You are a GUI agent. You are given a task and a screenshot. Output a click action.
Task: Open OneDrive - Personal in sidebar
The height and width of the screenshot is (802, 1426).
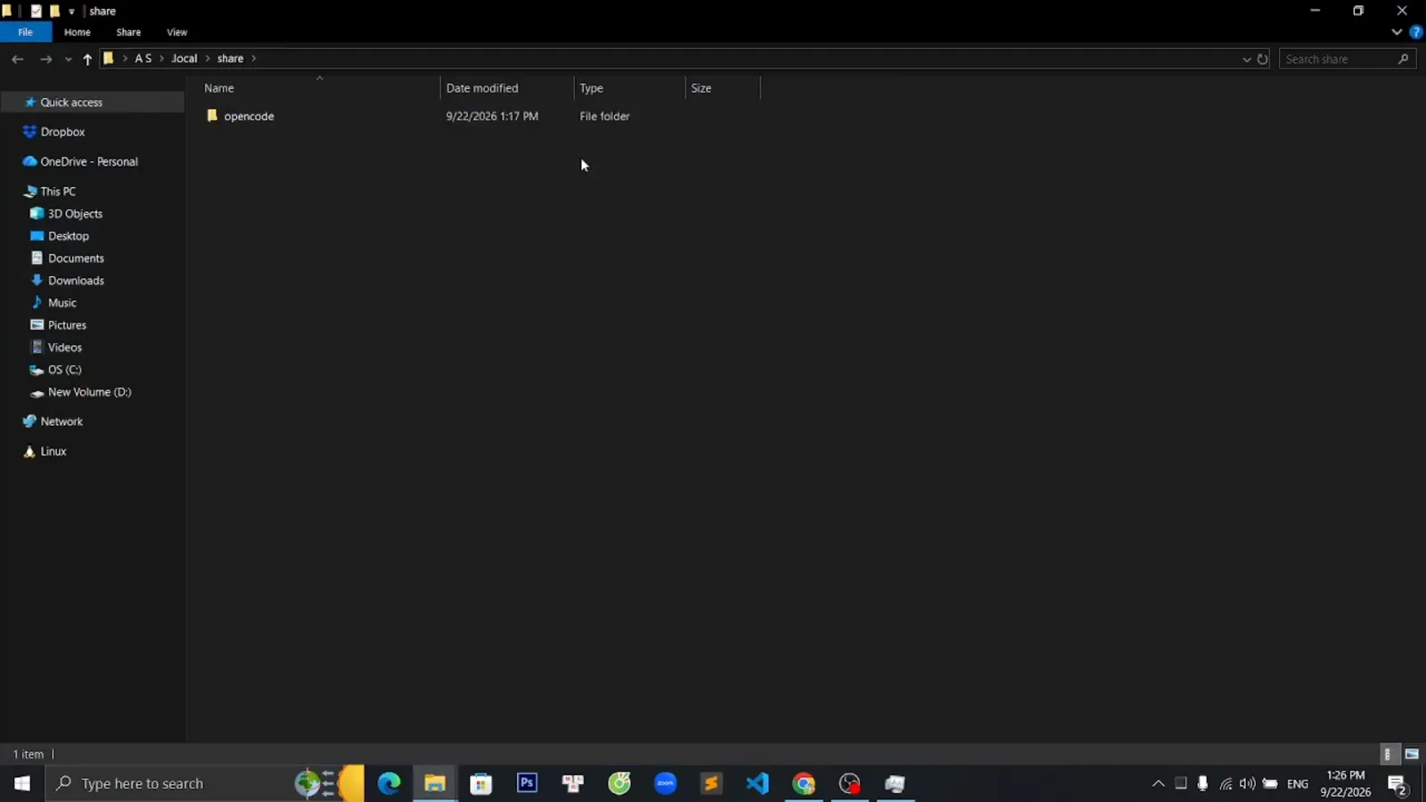pyautogui.click(x=88, y=161)
